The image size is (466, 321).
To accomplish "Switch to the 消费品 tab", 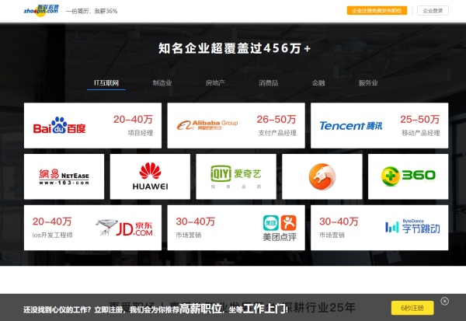I will (x=269, y=83).
